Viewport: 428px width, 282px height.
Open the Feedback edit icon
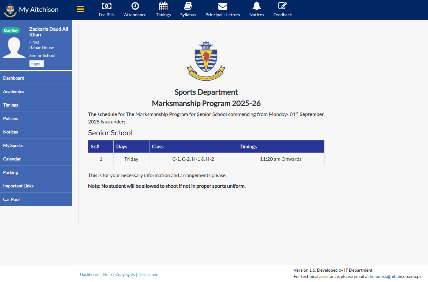[x=283, y=6]
